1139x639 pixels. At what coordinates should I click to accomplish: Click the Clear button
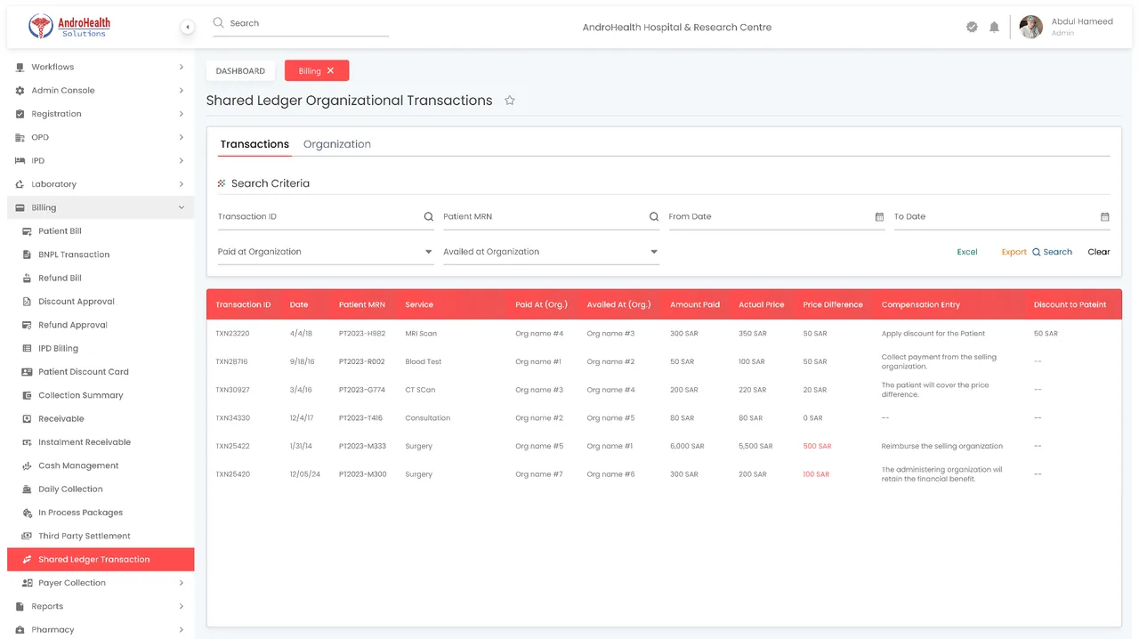(1099, 252)
